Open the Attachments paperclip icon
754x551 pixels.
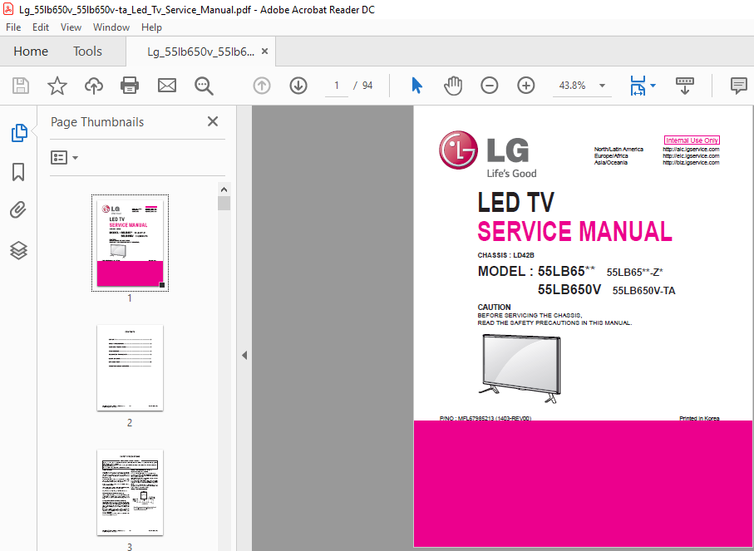click(x=18, y=210)
